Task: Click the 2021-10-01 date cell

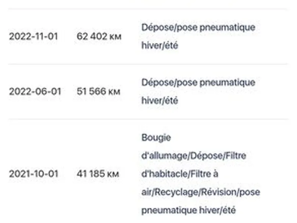Action: (x=33, y=174)
